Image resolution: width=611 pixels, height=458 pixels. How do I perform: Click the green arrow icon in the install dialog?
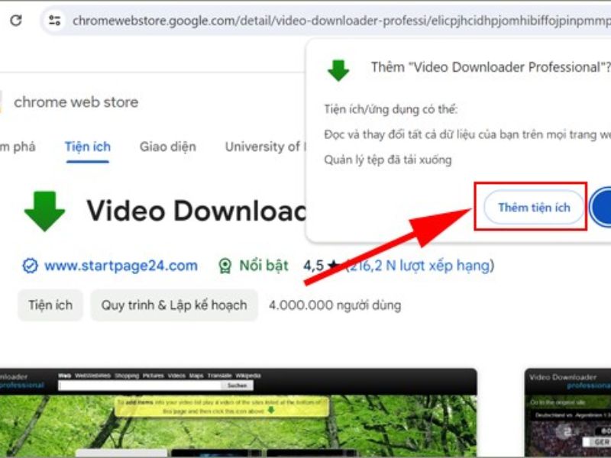click(338, 70)
